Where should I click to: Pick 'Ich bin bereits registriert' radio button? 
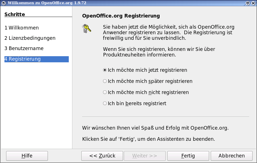pos(105,103)
